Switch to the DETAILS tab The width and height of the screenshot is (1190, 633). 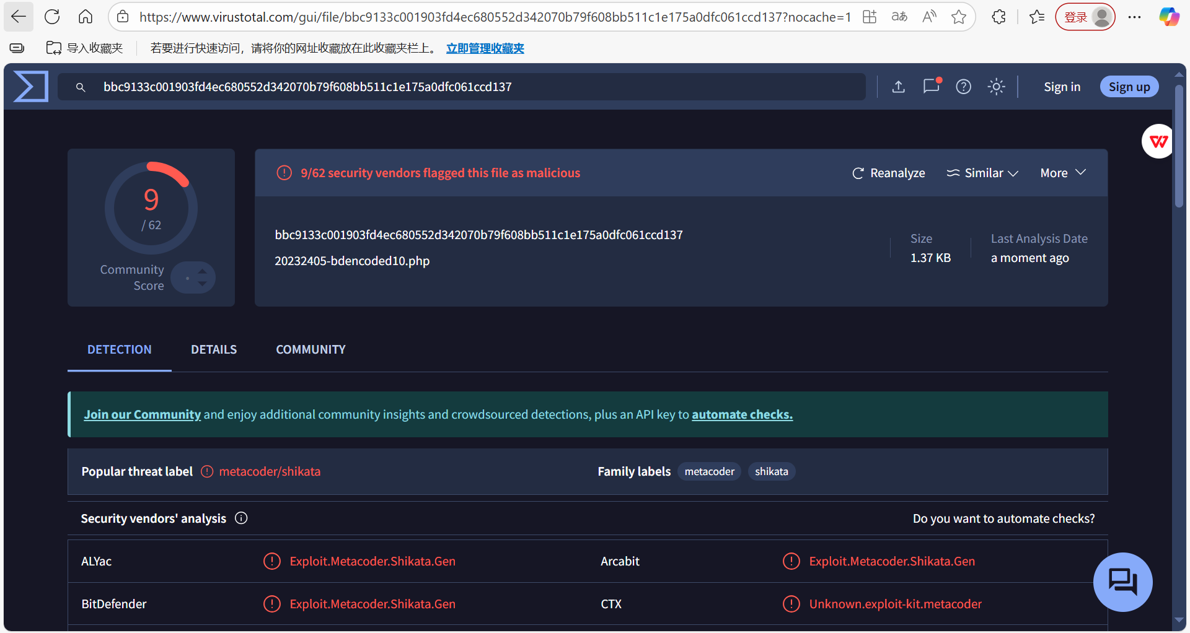pos(214,349)
